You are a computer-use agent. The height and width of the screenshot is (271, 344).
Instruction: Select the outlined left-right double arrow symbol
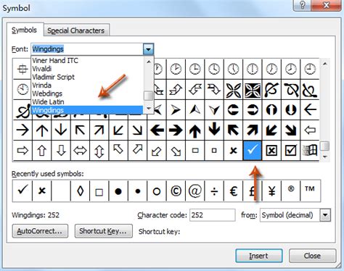[x=80, y=150]
